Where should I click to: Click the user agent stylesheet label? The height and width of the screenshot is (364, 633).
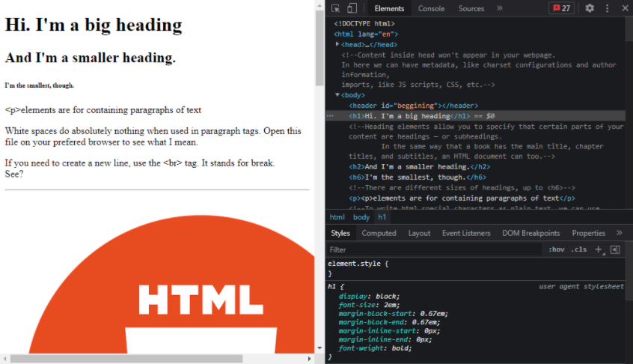tap(581, 286)
